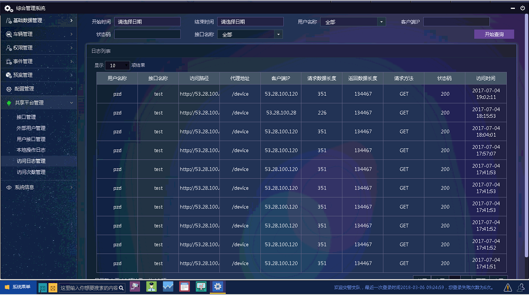Click the 开始查询 button
The height and width of the screenshot is (295, 529).
tap(494, 34)
